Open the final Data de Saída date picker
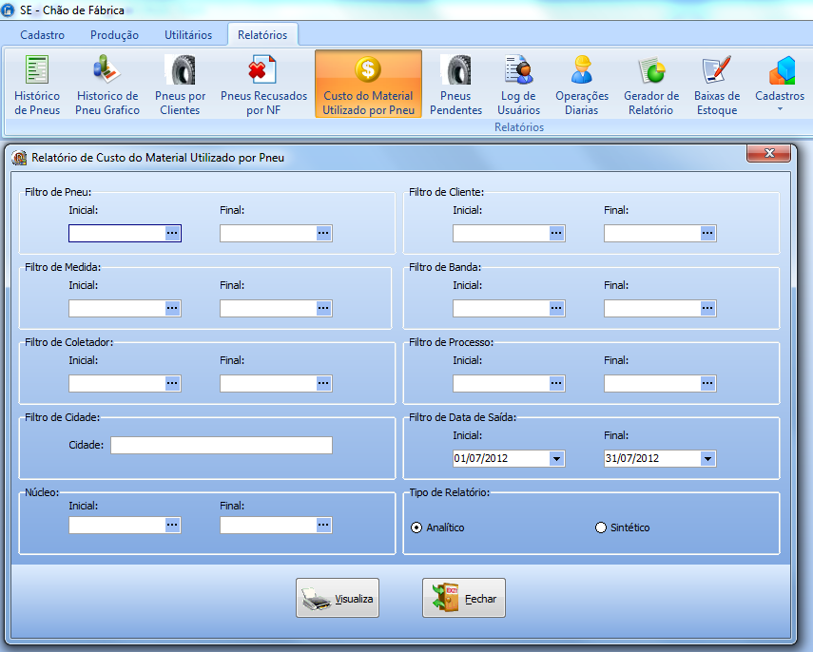This screenshot has width=813, height=652. click(707, 459)
